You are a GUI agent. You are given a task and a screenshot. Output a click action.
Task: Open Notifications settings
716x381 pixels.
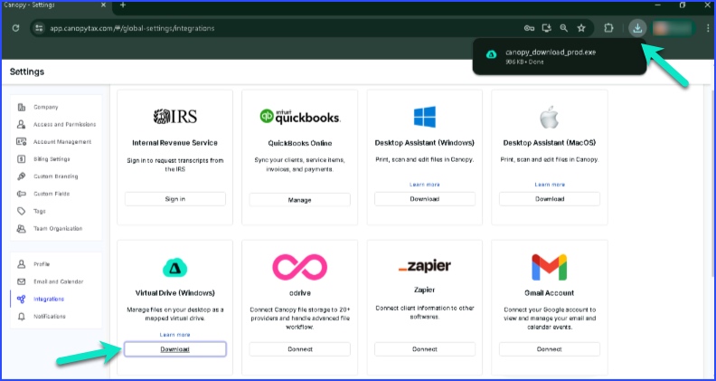pyautogui.click(x=50, y=317)
